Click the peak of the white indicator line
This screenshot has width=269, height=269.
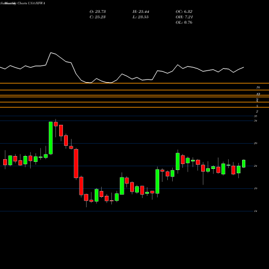click(x=51, y=53)
